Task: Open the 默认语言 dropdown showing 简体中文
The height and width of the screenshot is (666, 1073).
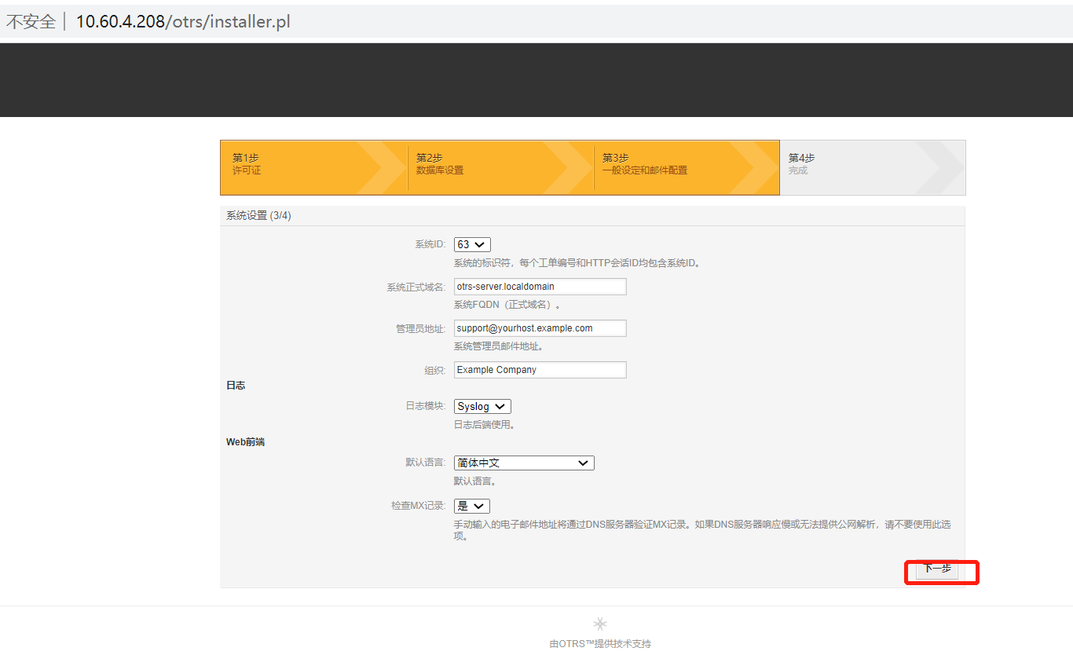Action: 523,463
